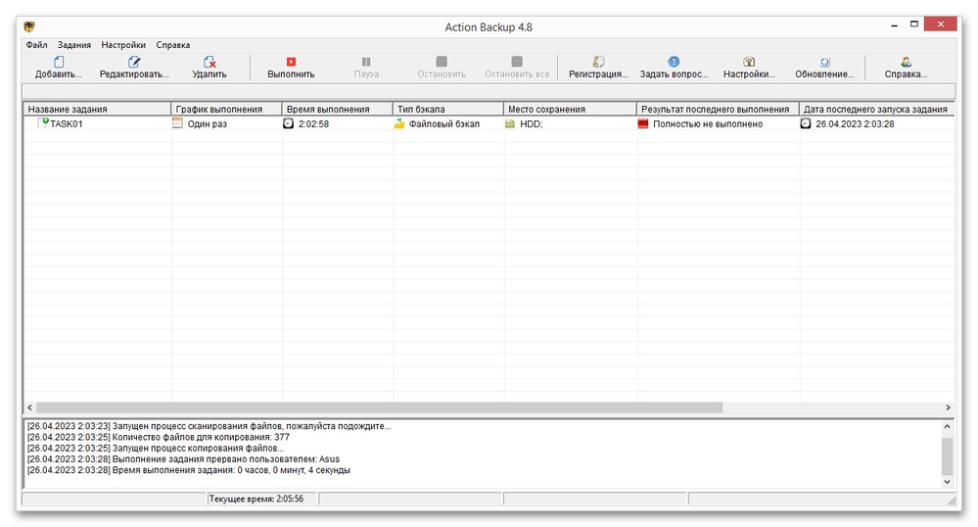Click the Справка toolbar icon
Image resolution: width=978 pixels, height=527 pixels.
906,62
